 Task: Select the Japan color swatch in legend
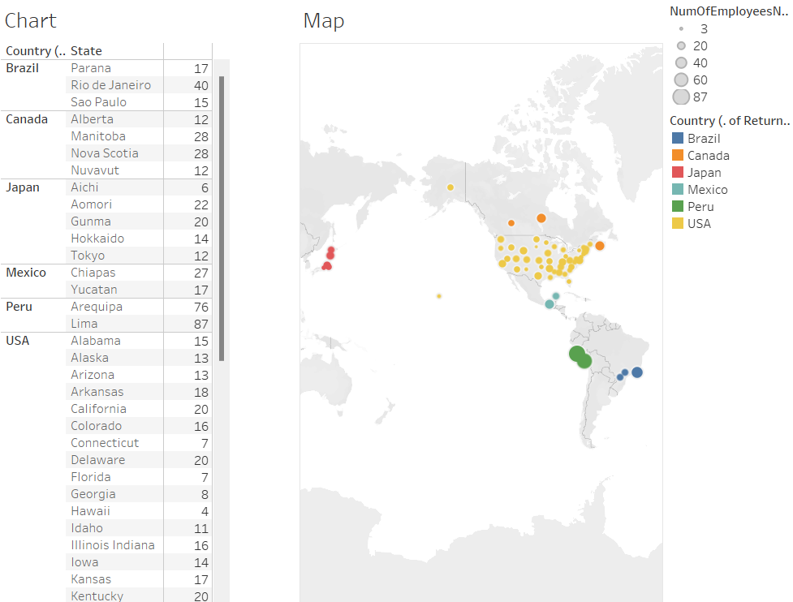[678, 172]
